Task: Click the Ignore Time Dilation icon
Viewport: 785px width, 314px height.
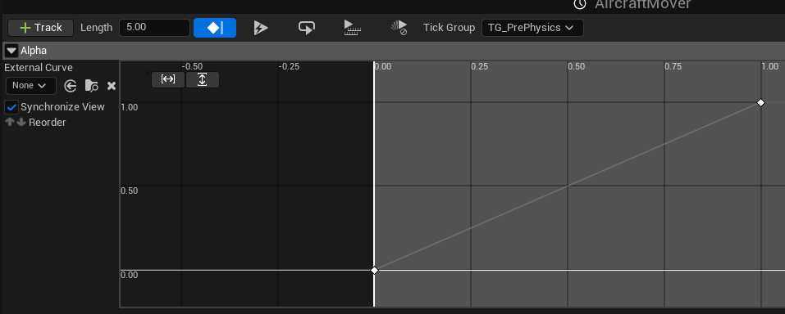Action: [x=399, y=28]
